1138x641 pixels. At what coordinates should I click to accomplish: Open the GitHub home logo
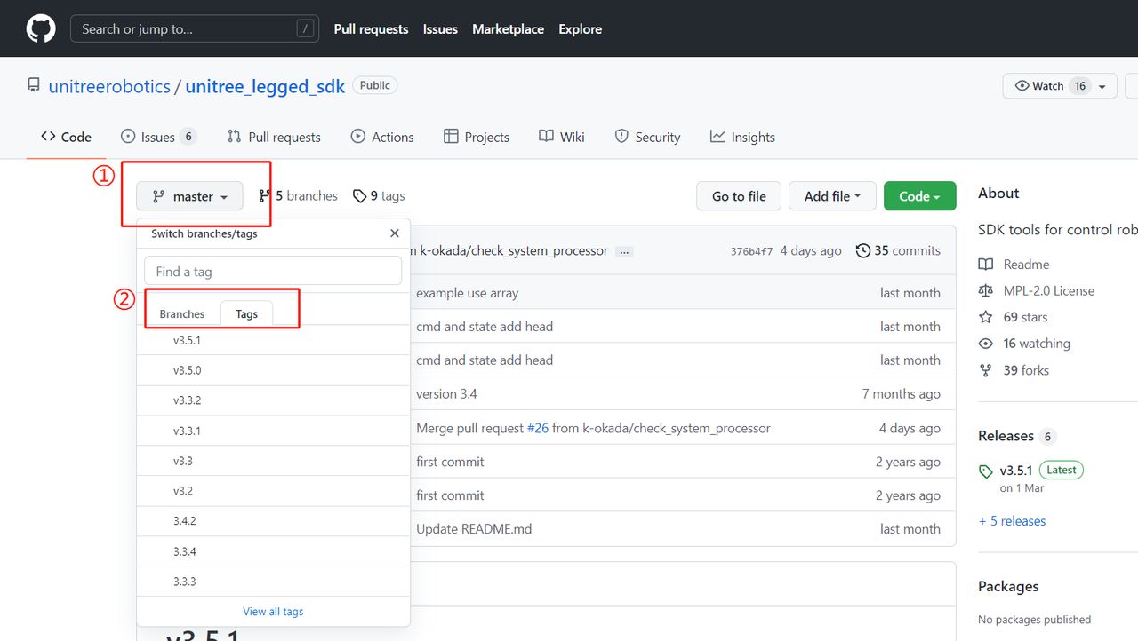point(41,28)
